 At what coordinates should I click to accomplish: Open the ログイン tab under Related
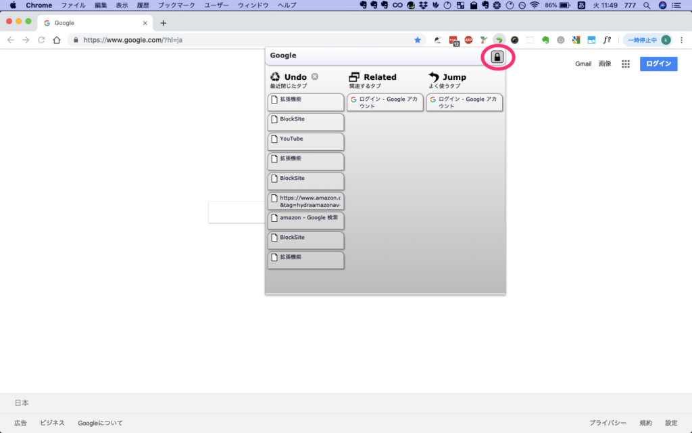pos(385,102)
